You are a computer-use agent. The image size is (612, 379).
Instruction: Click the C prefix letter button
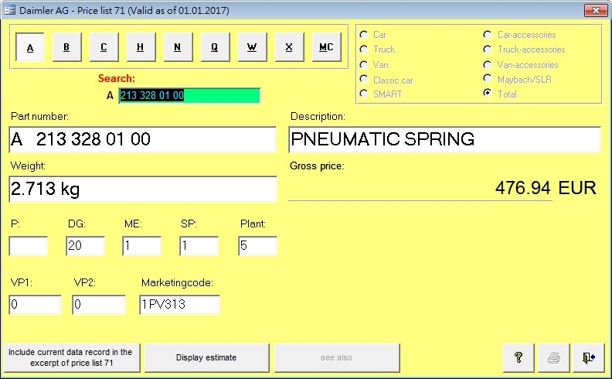104,47
